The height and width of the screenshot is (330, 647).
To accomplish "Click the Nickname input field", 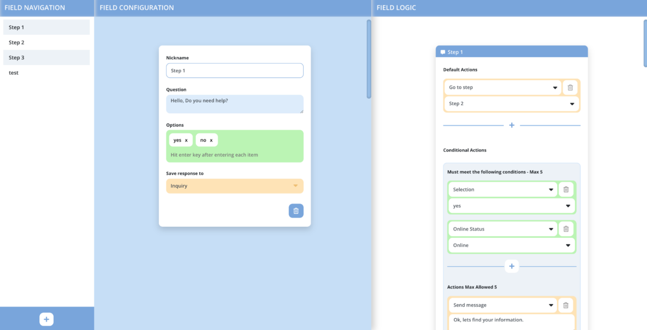I will [235, 70].
